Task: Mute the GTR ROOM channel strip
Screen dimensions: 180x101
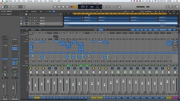Action: click(x=36, y=94)
